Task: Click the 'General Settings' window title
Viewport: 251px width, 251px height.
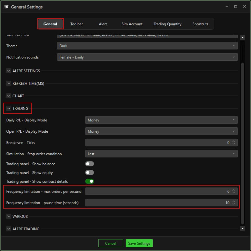Action: 27,7
